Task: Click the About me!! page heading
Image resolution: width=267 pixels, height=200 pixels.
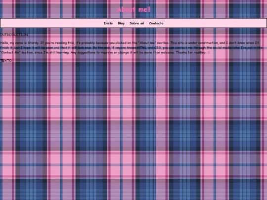Action: (x=133, y=9)
